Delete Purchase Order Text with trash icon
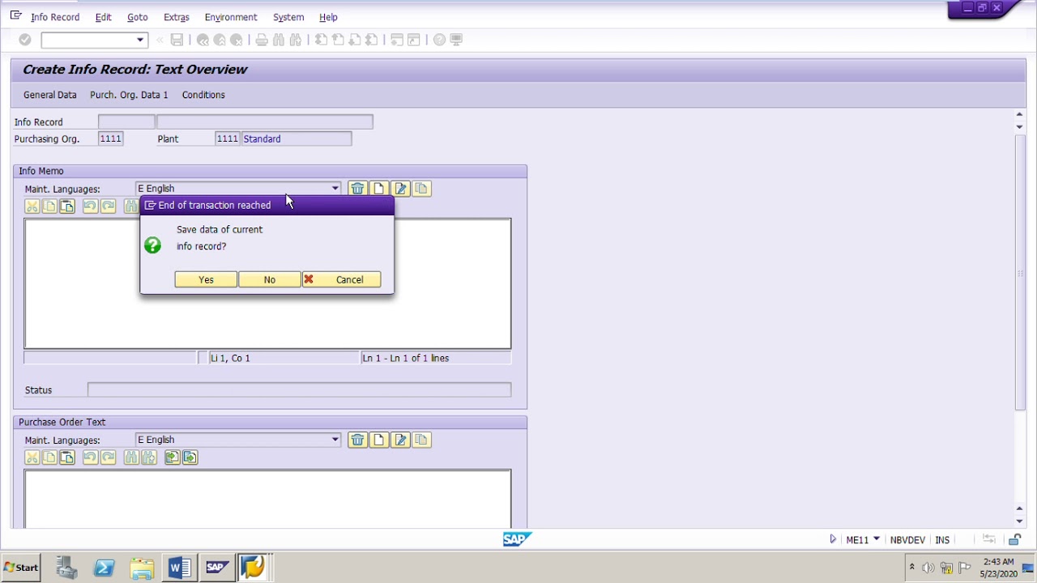Screen dimensions: 1037x583 point(357,440)
